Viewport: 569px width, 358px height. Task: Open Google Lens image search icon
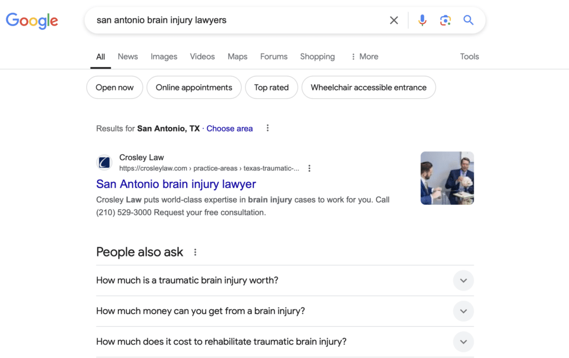[x=445, y=21]
